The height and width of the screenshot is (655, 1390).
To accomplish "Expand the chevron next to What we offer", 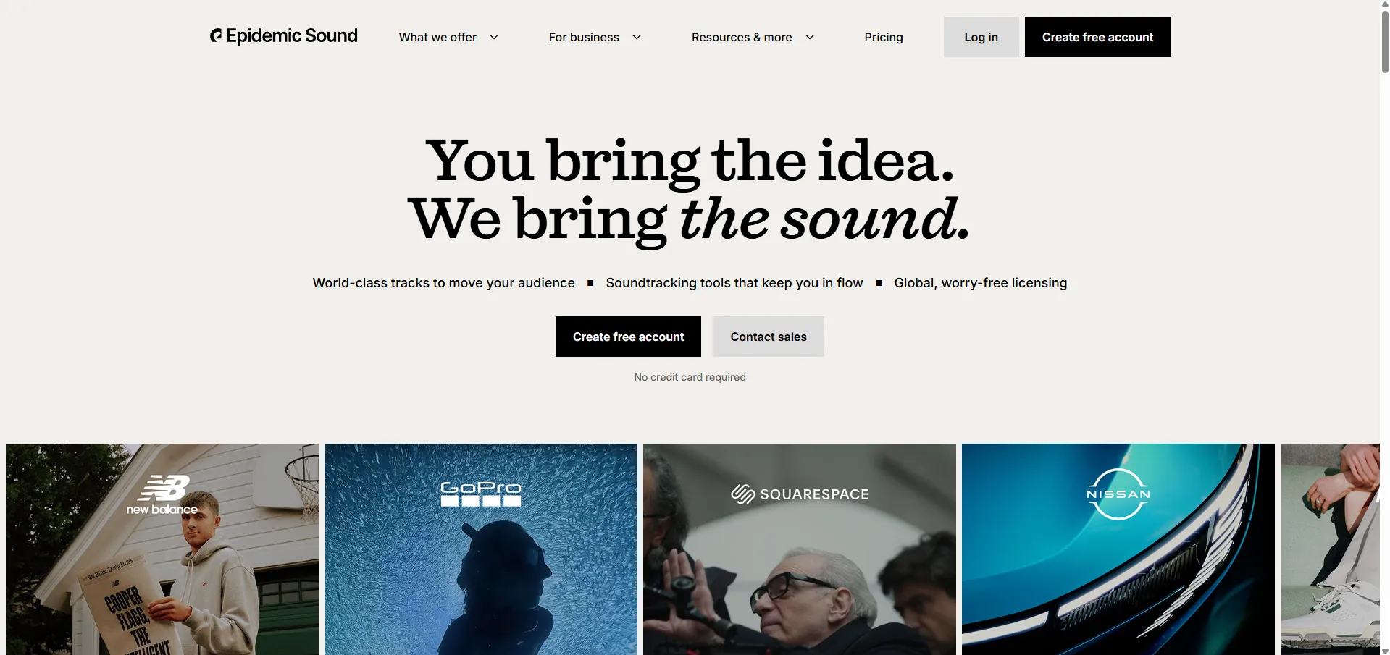I will coord(494,37).
